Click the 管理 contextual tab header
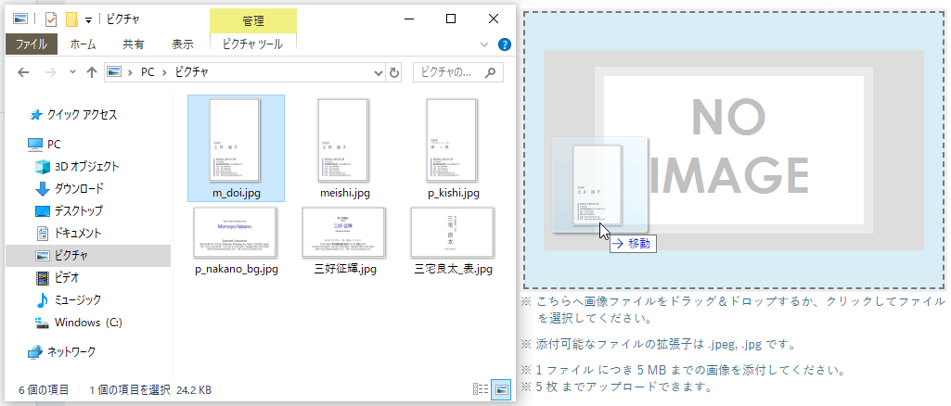Viewport: 951px width, 406px height. tap(253, 21)
